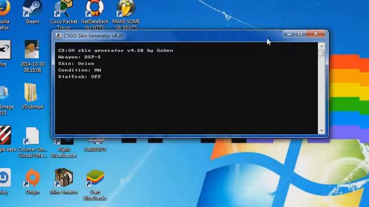Click the CSGO Skin Generator v4.20 window title
Image resolution: width=369 pixels, height=207 pixels.
(x=93, y=36)
